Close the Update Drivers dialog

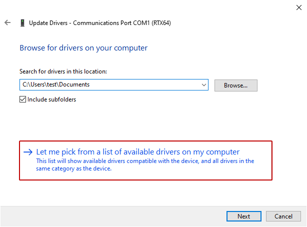299,7
